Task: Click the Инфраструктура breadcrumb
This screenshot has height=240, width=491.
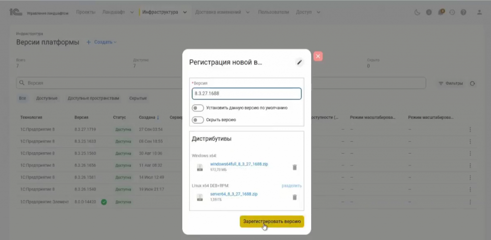Action: (x=29, y=34)
